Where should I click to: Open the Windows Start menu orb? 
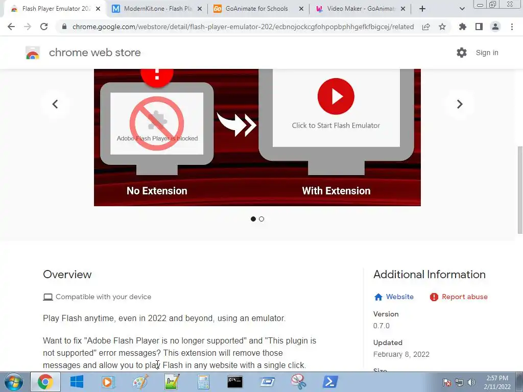(14, 382)
